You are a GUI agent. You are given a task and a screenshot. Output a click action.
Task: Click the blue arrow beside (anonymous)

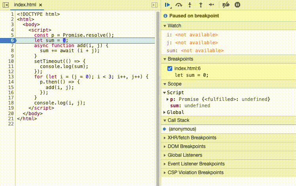[165, 129]
